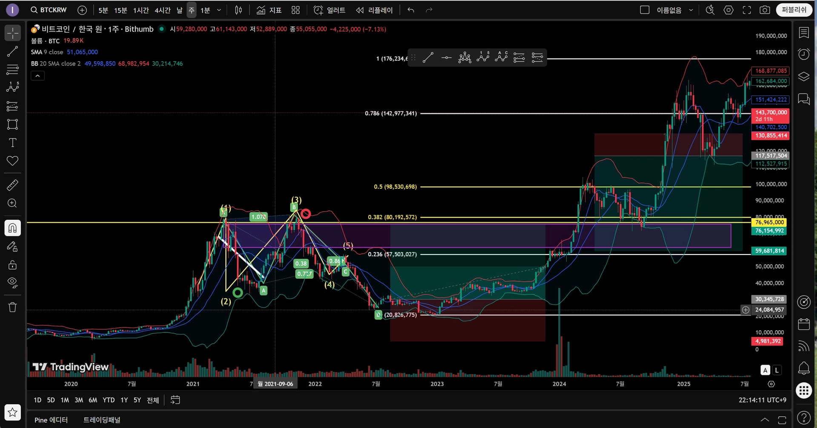The width and height of the screenshot is (817, 428).
Task: Open quick search lightbulb icon
Action: pyautogui.click(x=710, y=10)
